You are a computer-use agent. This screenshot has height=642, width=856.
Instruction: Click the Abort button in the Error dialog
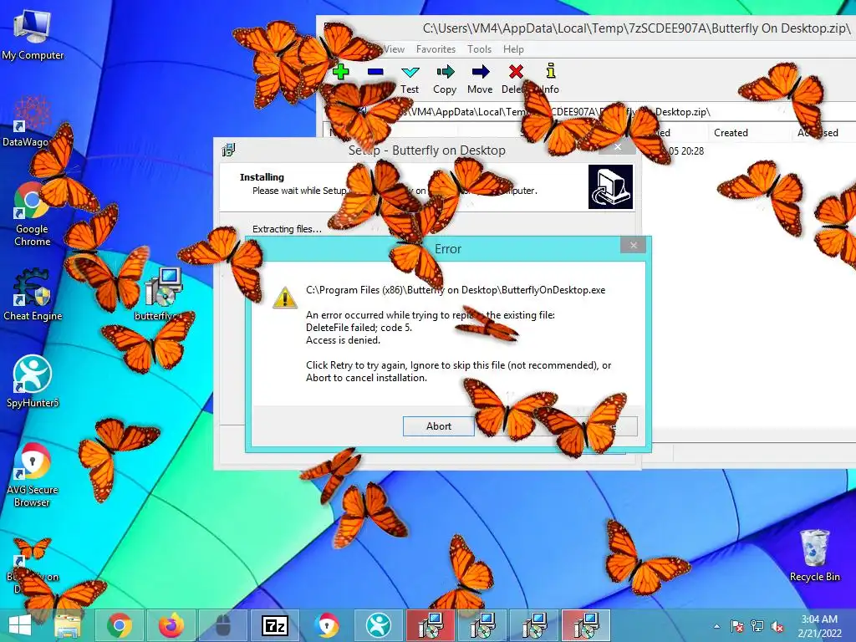(x=438, y=426)
